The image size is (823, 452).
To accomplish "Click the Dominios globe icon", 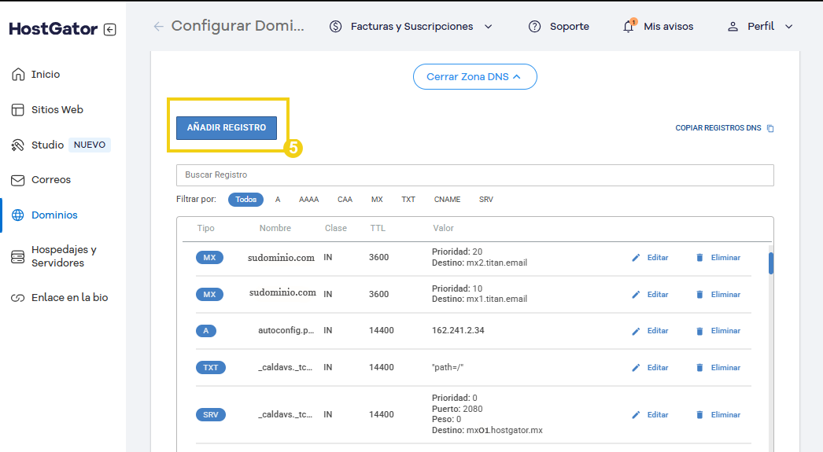I will [x=18, y=215].
